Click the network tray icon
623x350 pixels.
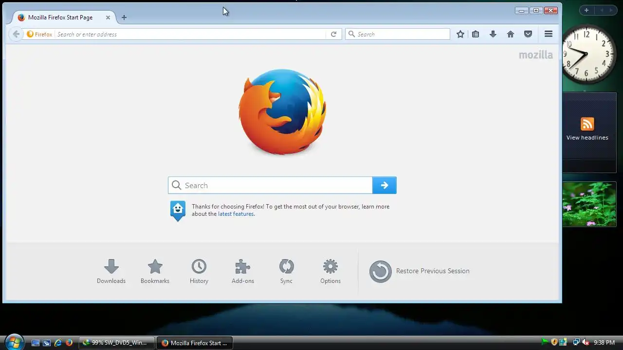(x=576, y=343)
